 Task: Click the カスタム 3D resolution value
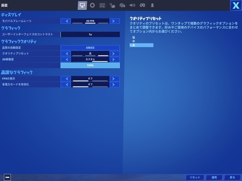tap(90, 59)
